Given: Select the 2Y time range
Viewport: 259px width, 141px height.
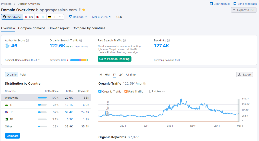Looking at the screenshot, I should 121,75.
